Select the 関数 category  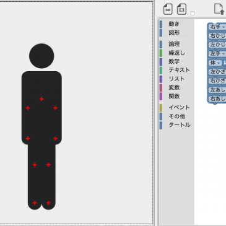[176, 97]
